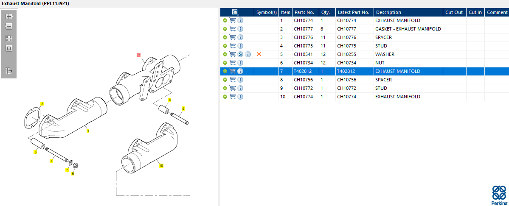
Task: Click the search icon in table header
Action: (235, 12)
